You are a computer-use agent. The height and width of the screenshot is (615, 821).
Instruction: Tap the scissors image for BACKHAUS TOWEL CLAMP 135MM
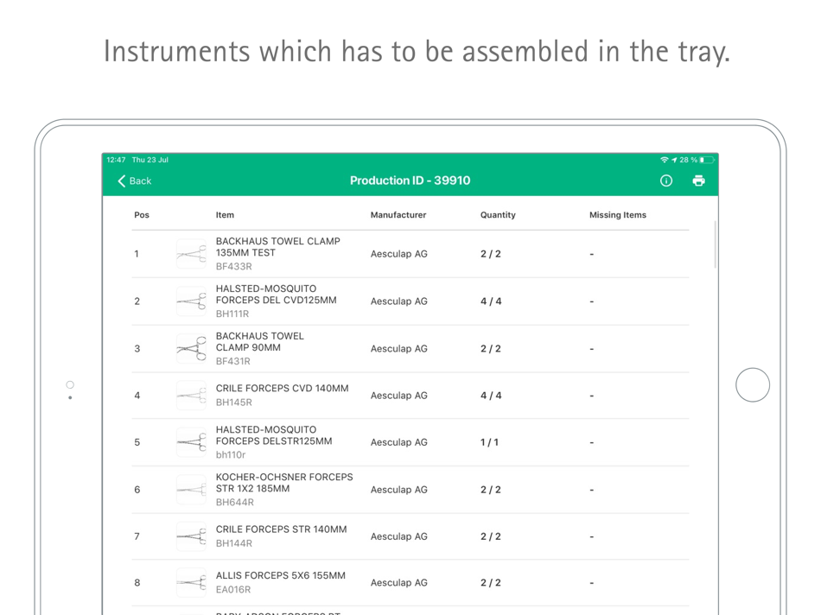191,253
